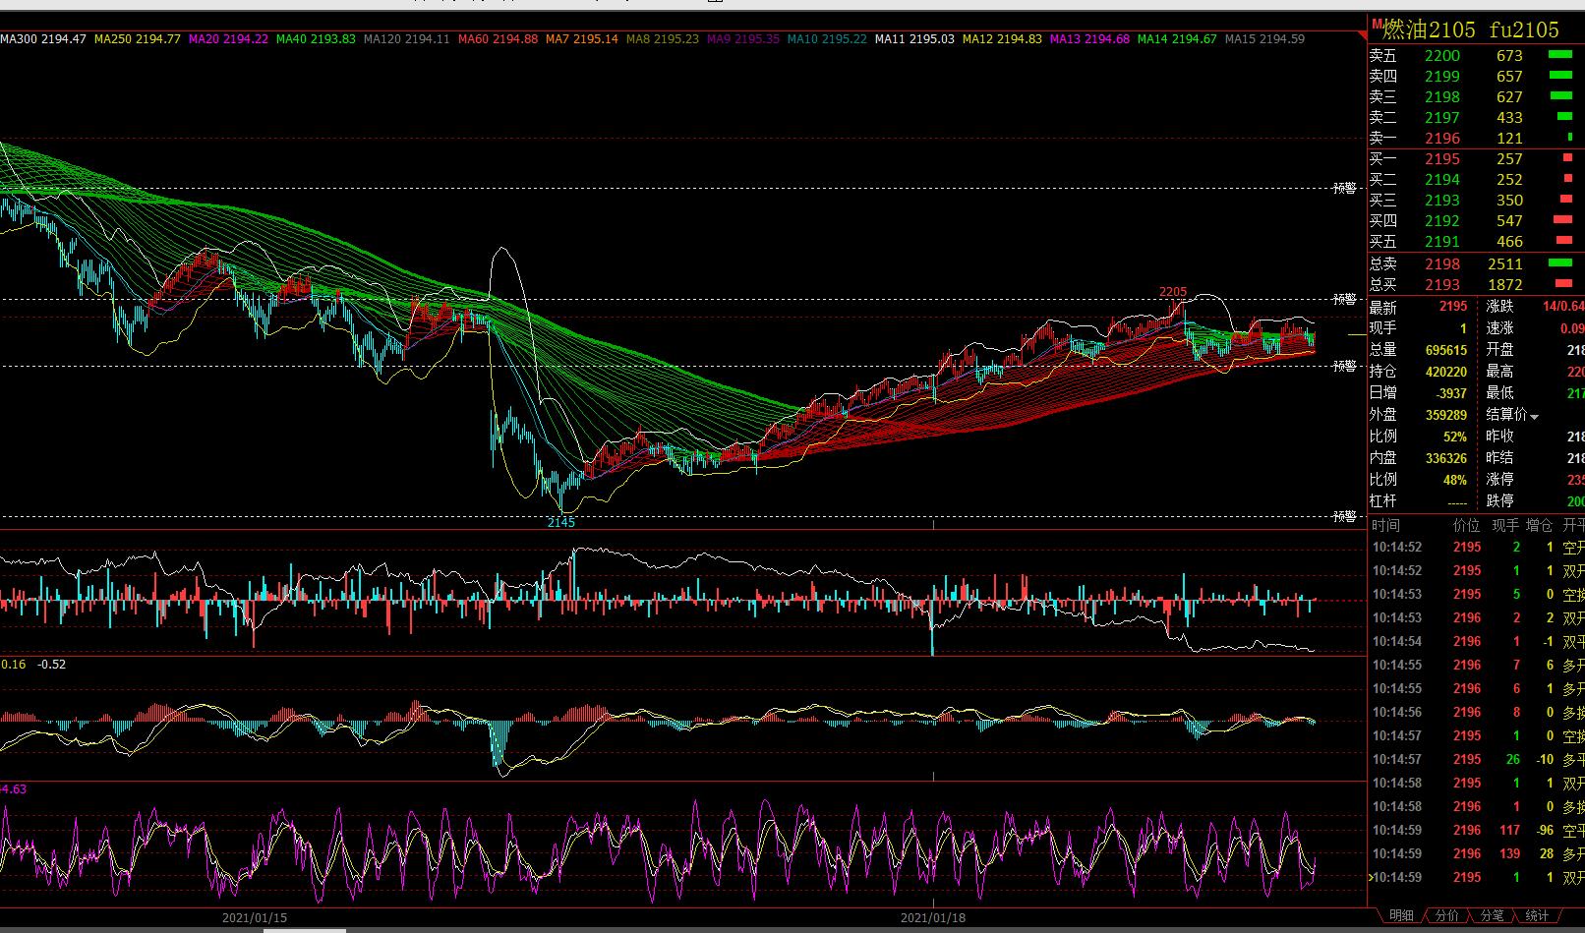
Task: Click the 2021/01/18 date label
Action: (933, 918)
